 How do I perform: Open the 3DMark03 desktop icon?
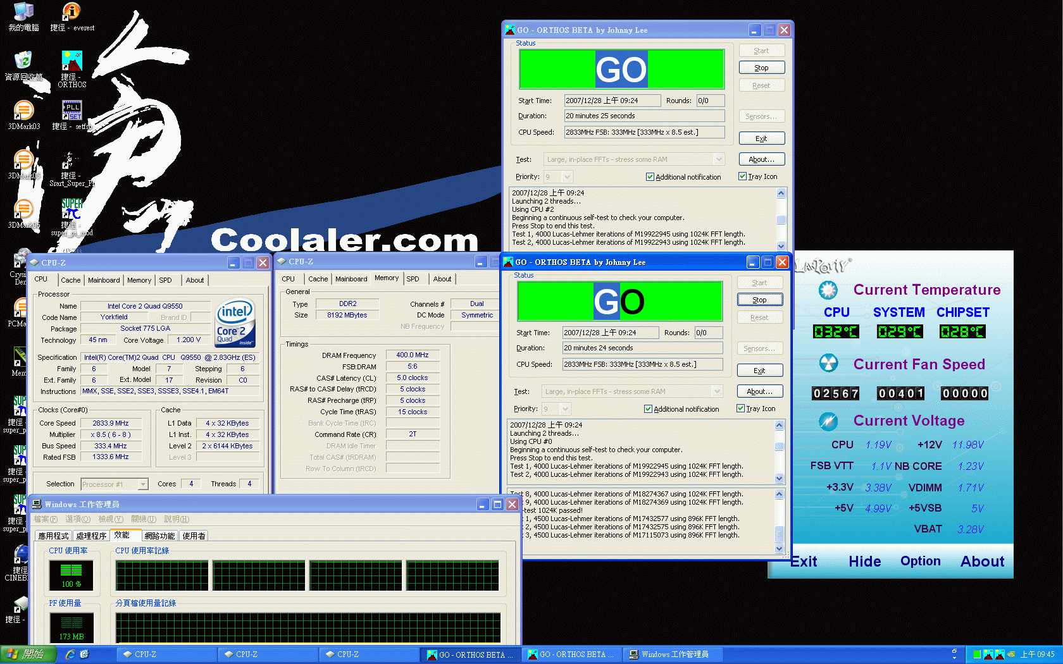[23, 110]
